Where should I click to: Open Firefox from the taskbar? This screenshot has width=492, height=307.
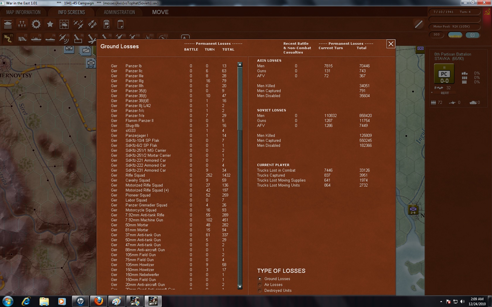[98, 301]
